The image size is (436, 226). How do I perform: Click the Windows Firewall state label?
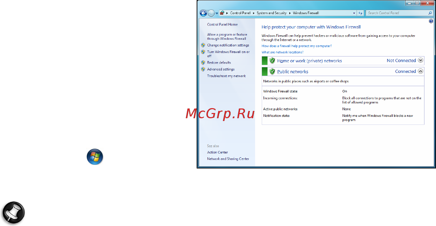(280, 91)
